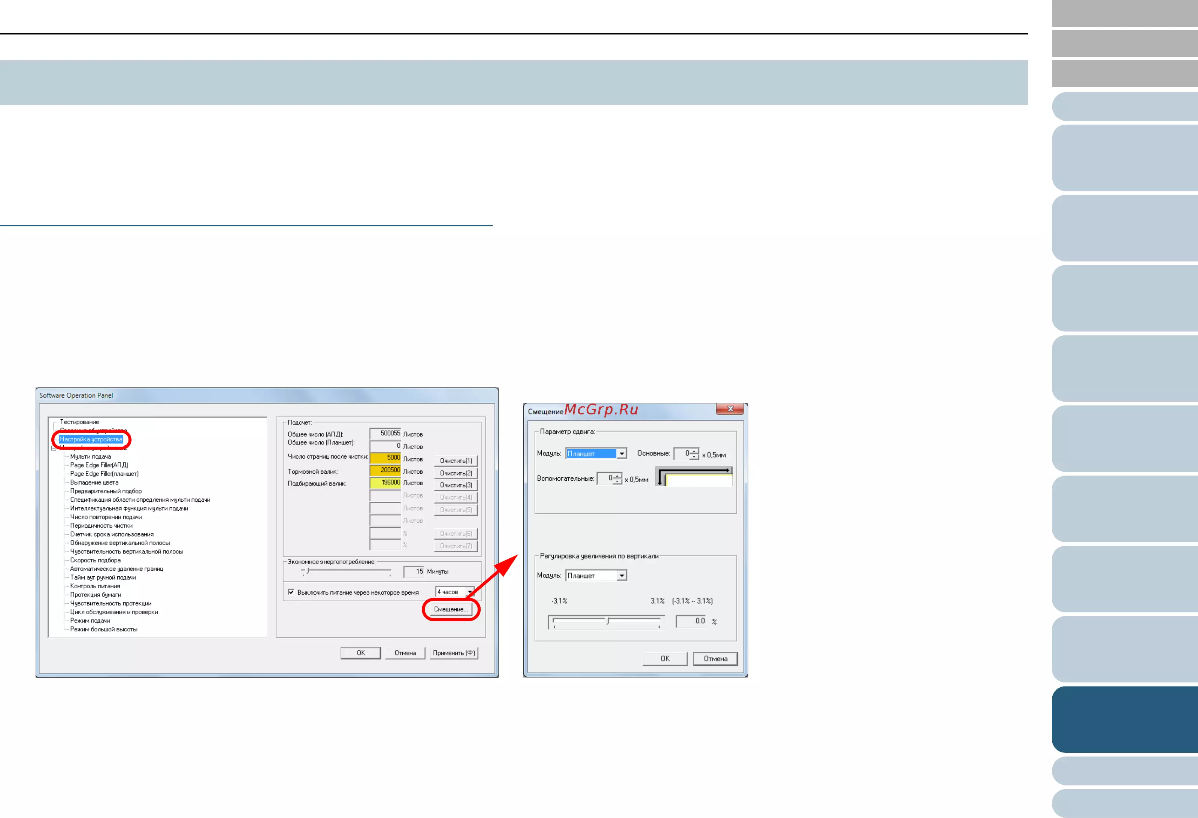Close the Смещение dialog window
Image resolution: width=1198 pixels, height=818 pixels.
[729, 409]
